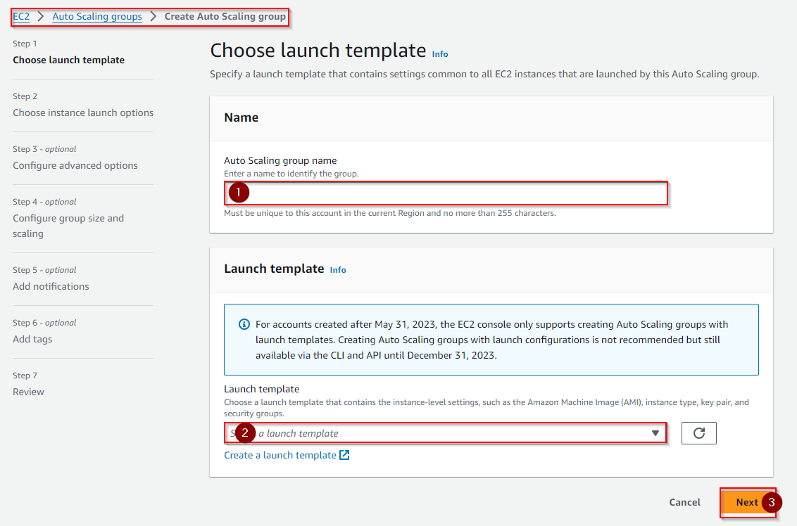797x526 pixels.
Task: Click the Create a launch template link
Action: coord(280,455)
